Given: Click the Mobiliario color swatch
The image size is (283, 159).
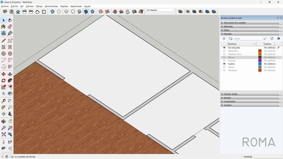Looking at the screenshot, I should click(260, 51).
